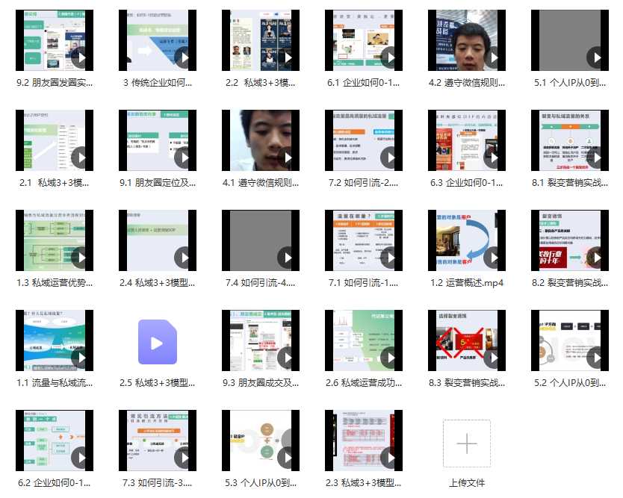623x498 pixels.
Task: Play the 8.1 裂变营销实战 video
Action: tap(595, 158)
